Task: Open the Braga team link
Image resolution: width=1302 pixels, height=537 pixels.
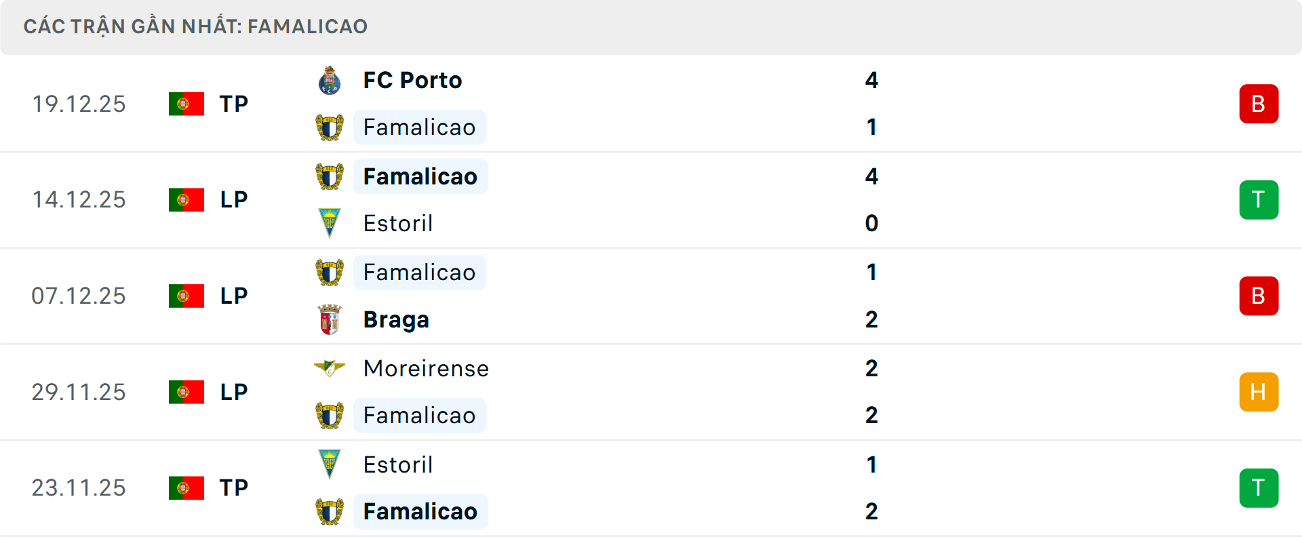Action: coord(396,319)
